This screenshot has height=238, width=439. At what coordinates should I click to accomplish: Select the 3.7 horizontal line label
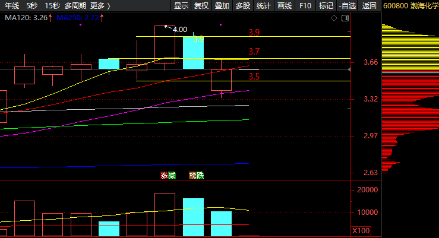click(x=254, y=52)
